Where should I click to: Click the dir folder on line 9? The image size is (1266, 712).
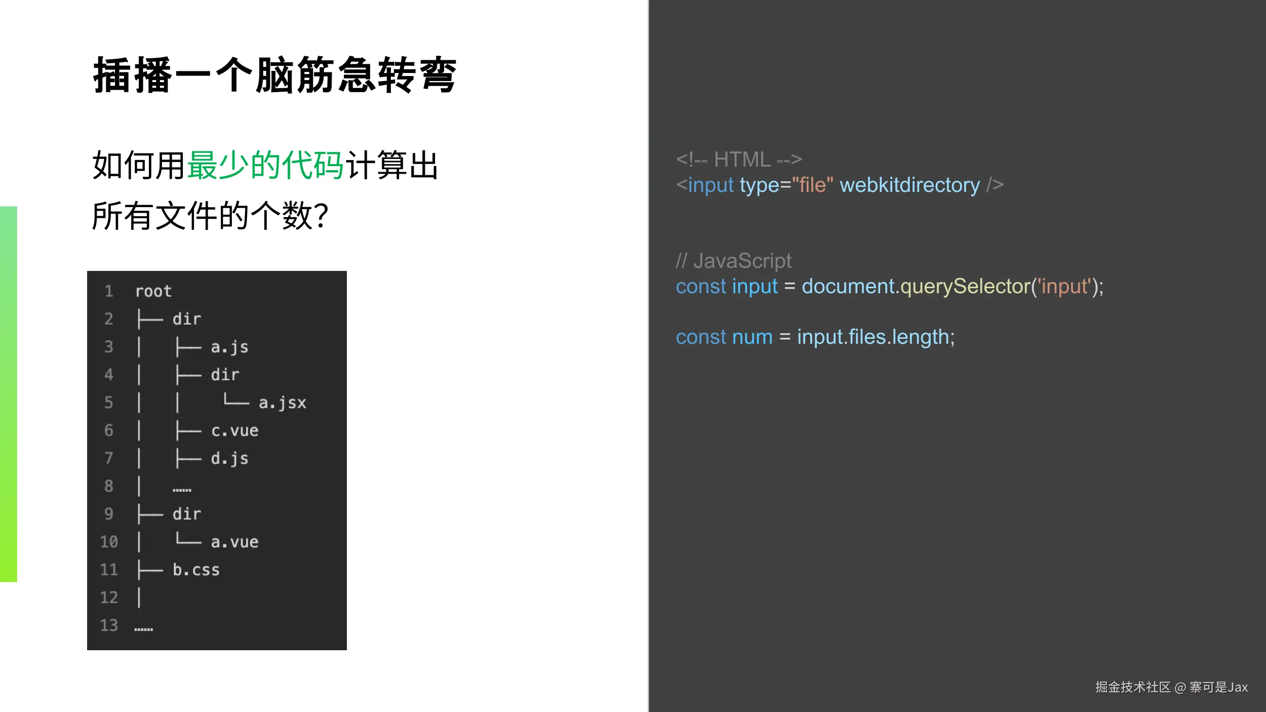[x=186, y=514]
